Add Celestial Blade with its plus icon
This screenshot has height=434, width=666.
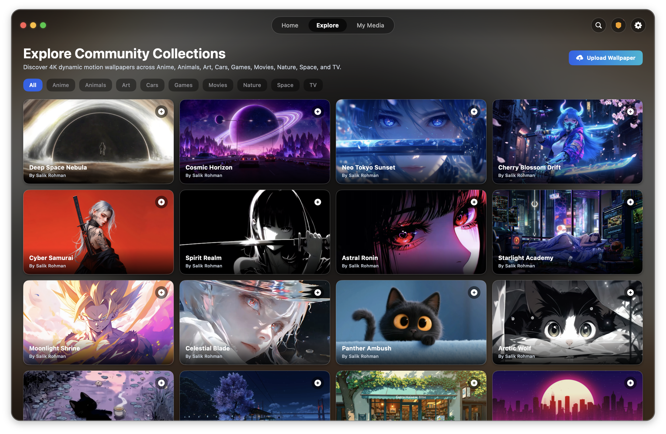click(x=318, y=292)
